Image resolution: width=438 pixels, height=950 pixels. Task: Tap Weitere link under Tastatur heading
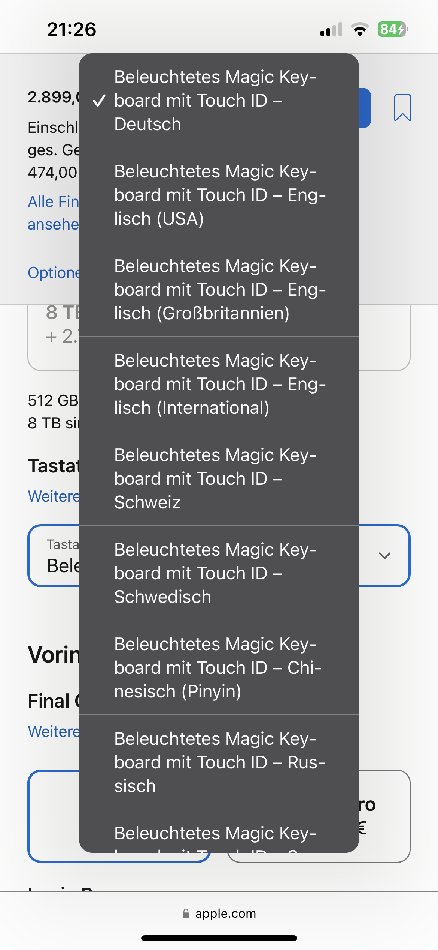click(53, 496)
